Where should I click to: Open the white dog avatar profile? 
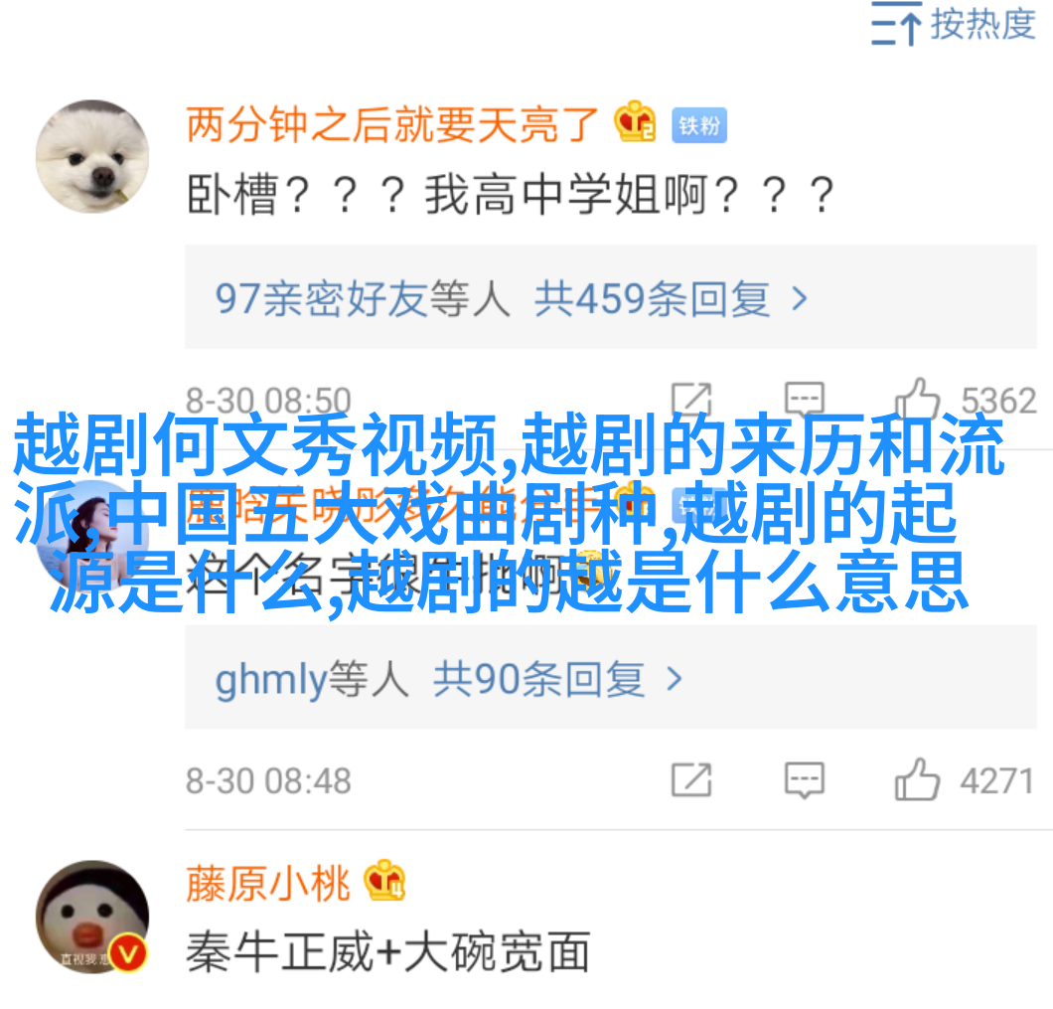(92, 157)
